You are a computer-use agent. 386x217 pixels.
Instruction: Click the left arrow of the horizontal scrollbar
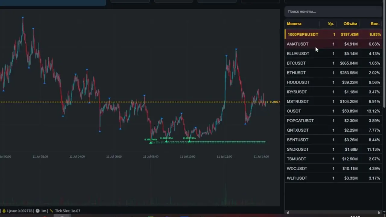click(287, 212)
